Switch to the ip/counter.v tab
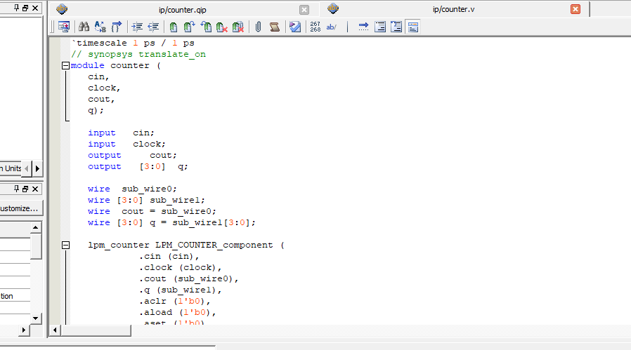Image resolution: width=631 pixels, height=350 pixels. pyautogui.click(x=453, y=9)
